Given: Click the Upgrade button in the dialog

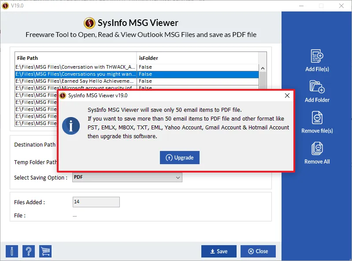Looking at the screenshot, I should click(180, 158).
